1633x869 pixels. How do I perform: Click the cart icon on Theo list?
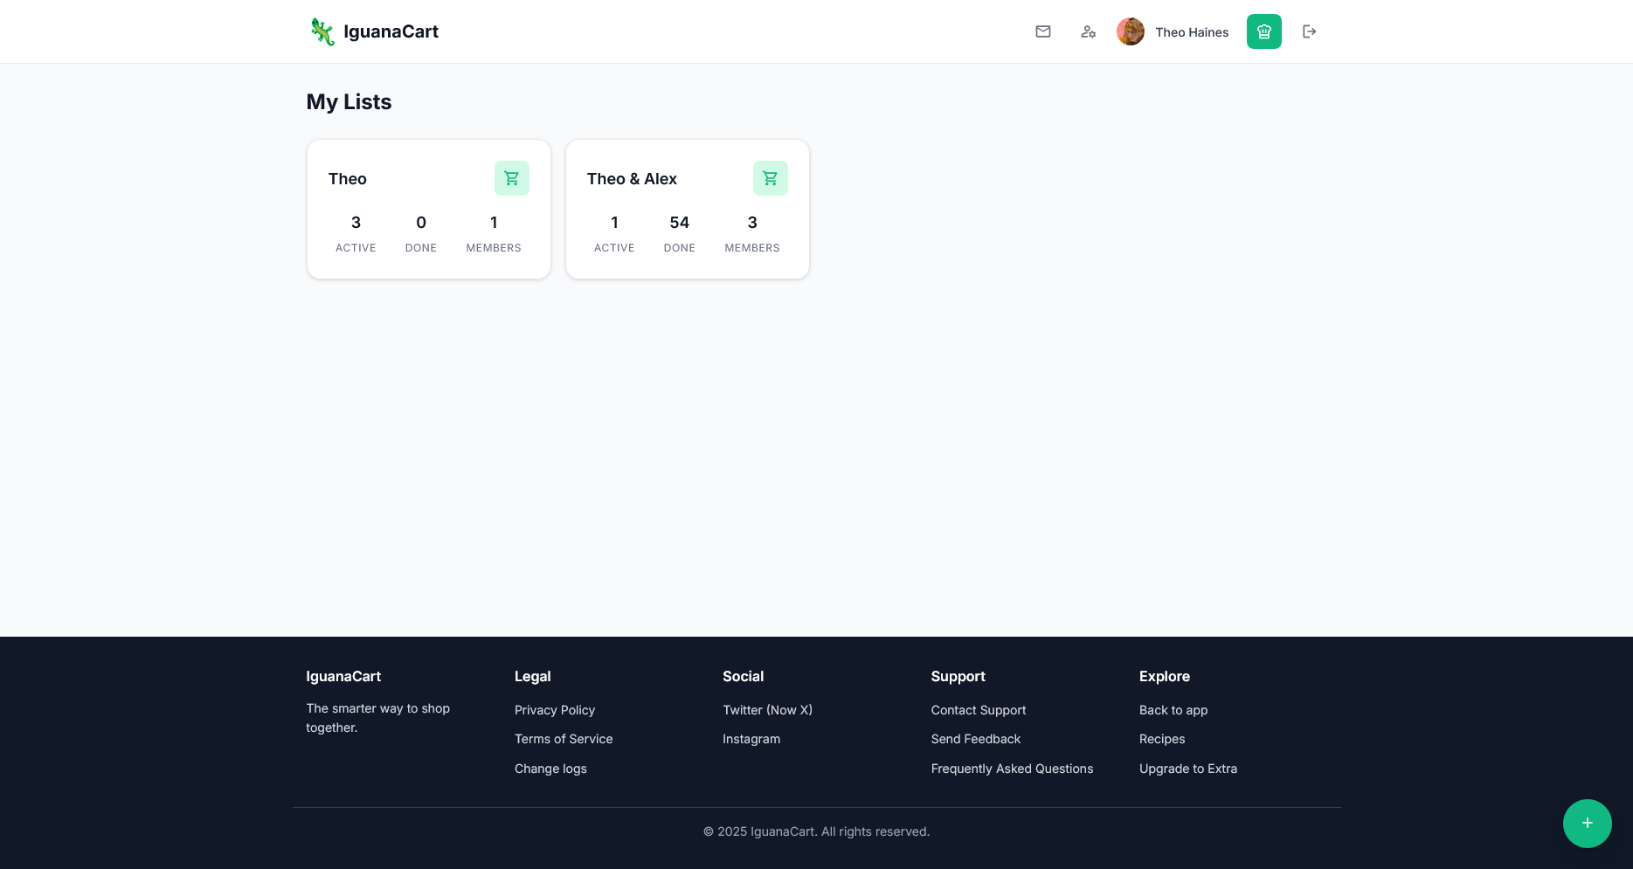click(x=511, y=178)
